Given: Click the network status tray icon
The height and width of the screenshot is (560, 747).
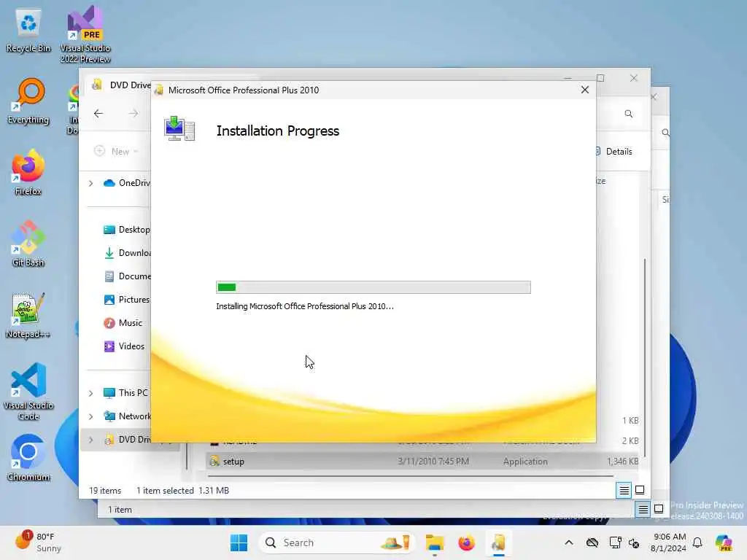Looking at the screenshot, I should pos(615,542).
